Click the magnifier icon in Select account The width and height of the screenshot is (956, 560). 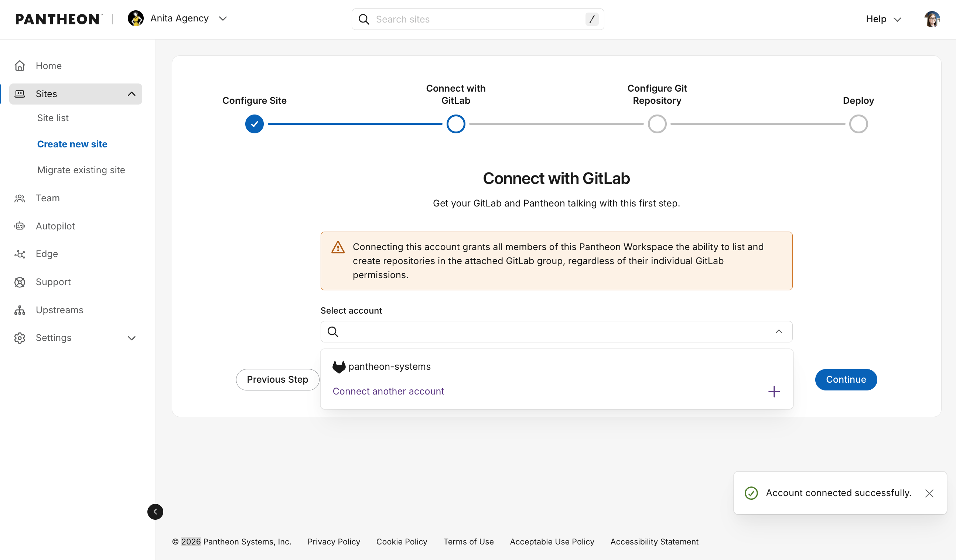333,332
